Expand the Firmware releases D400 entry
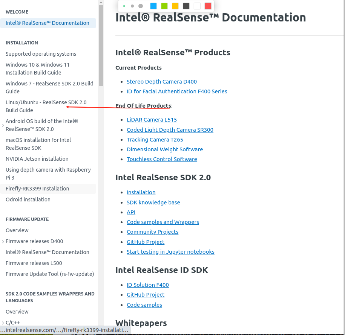 pos(3,241)
